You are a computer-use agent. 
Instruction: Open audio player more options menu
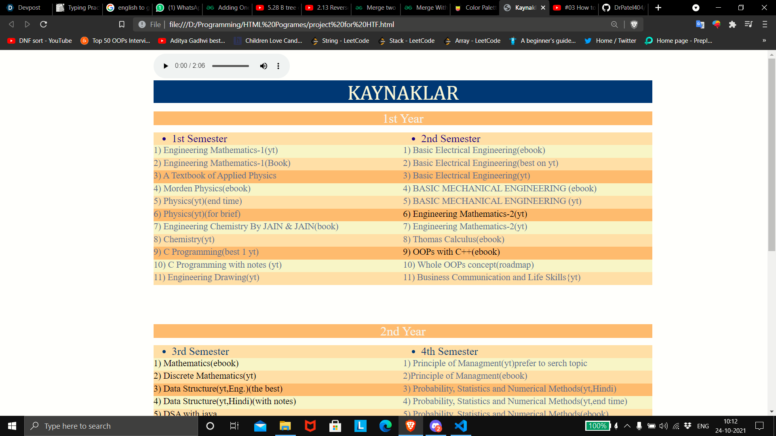pos(278,66)
